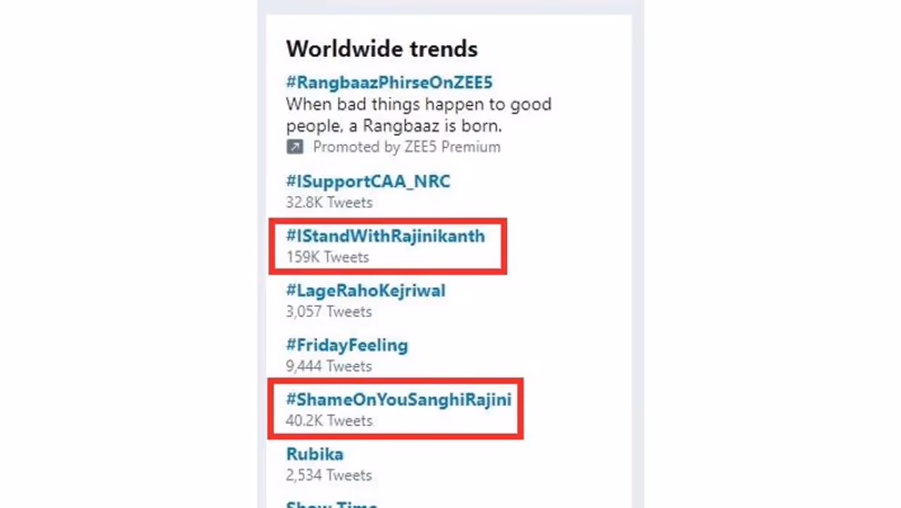
Task: View the #LageRahoKejriwal trend
Action: click(x=365, y=291)
